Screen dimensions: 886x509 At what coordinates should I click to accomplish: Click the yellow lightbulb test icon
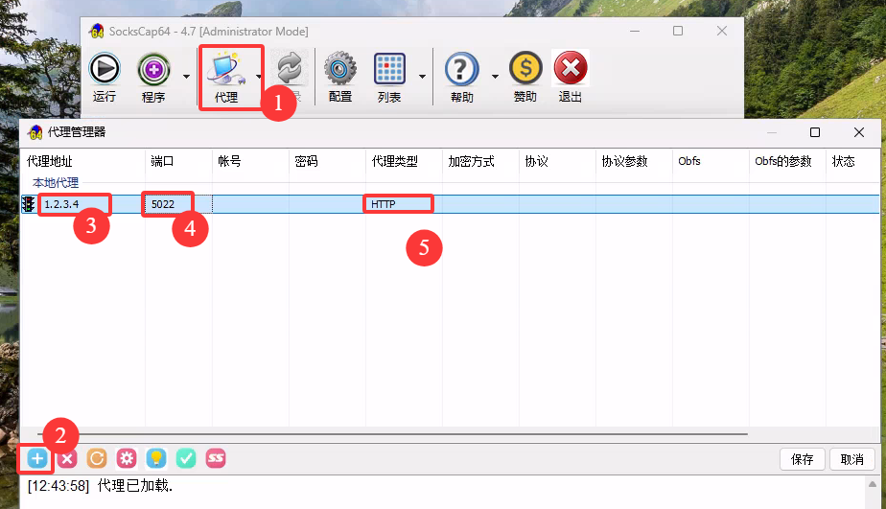pos(156,458)
